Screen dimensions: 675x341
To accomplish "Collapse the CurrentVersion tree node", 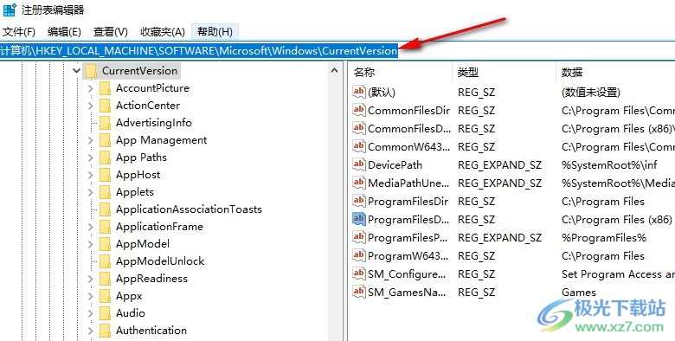I will point(77,70).
